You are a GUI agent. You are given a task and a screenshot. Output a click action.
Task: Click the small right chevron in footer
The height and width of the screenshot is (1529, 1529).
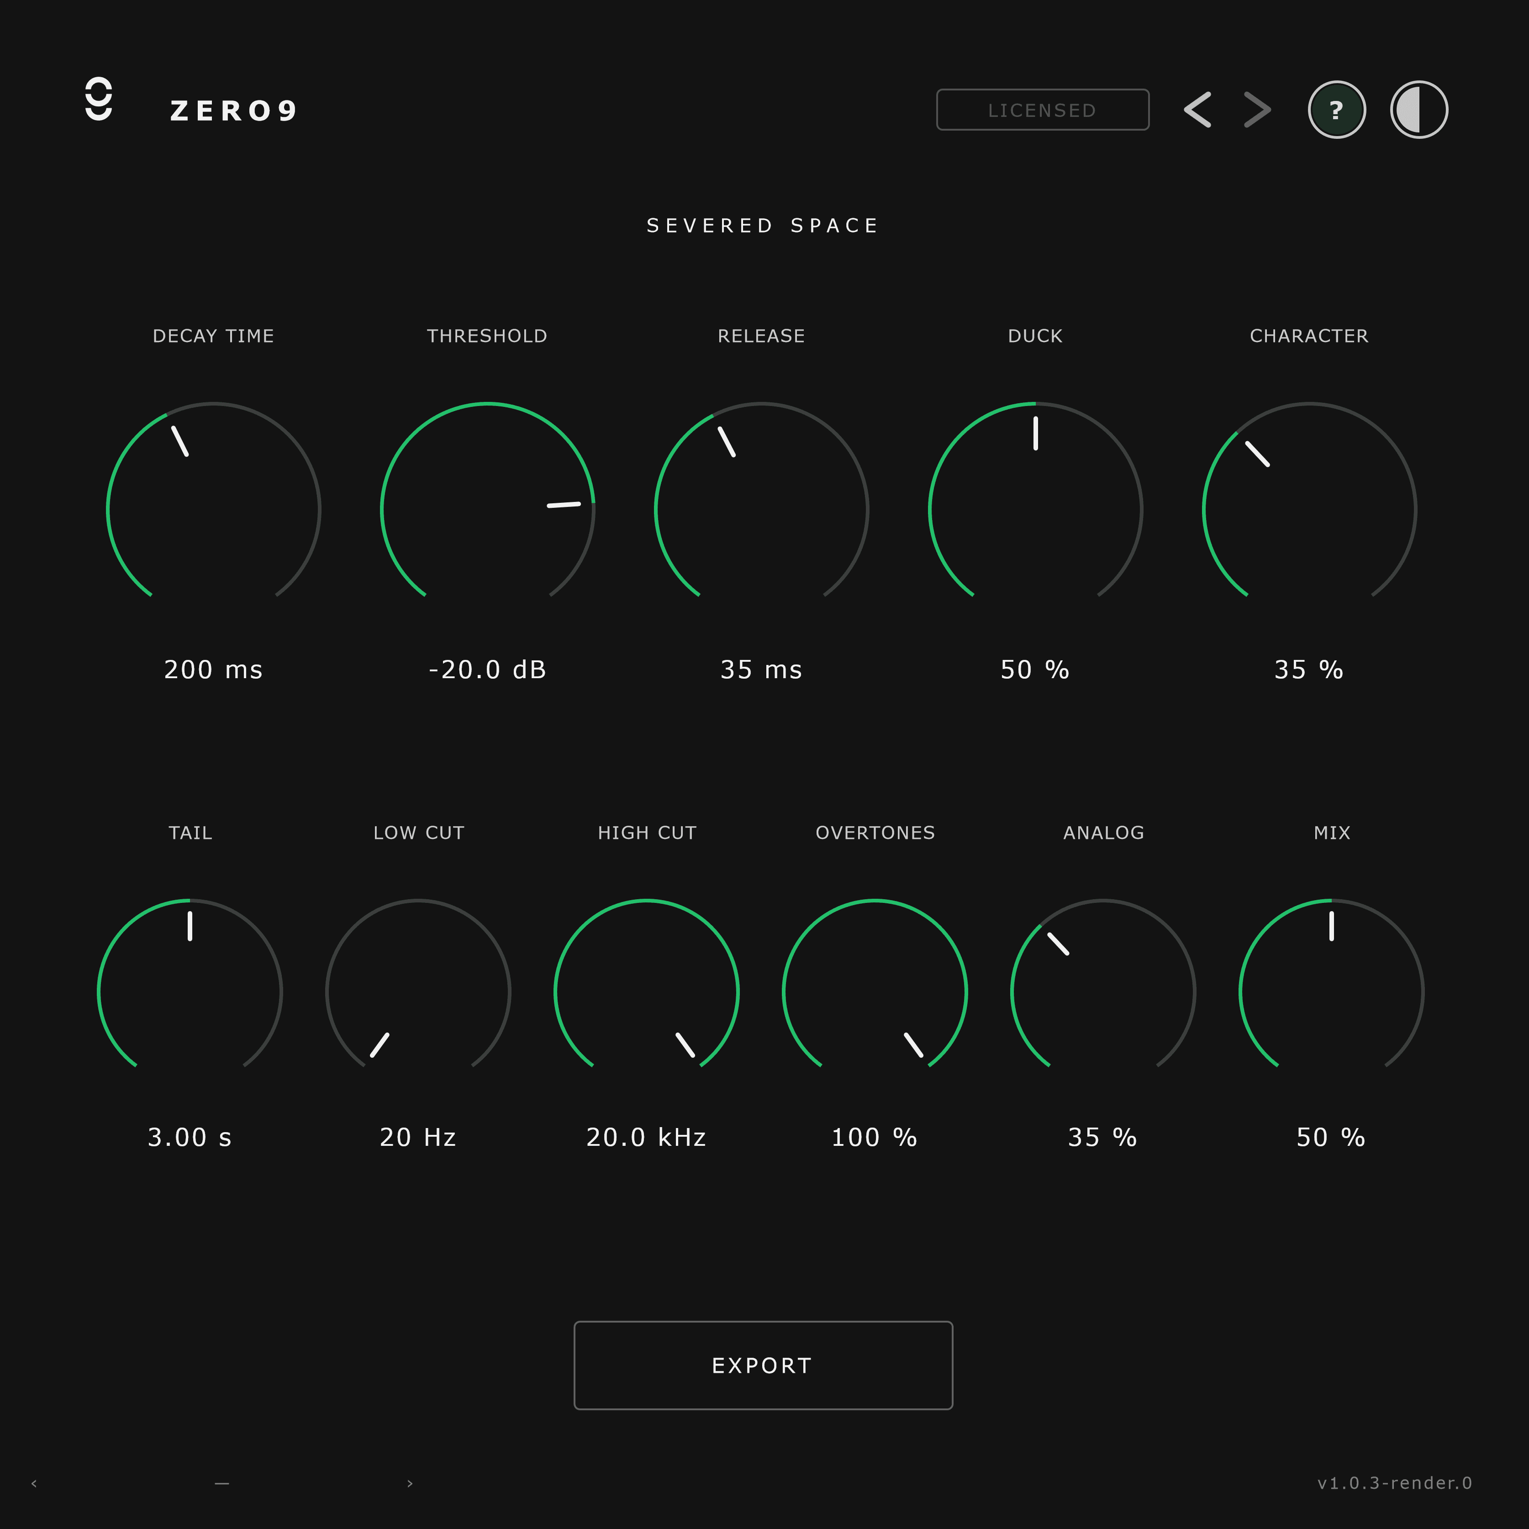tap(410, 1483)
